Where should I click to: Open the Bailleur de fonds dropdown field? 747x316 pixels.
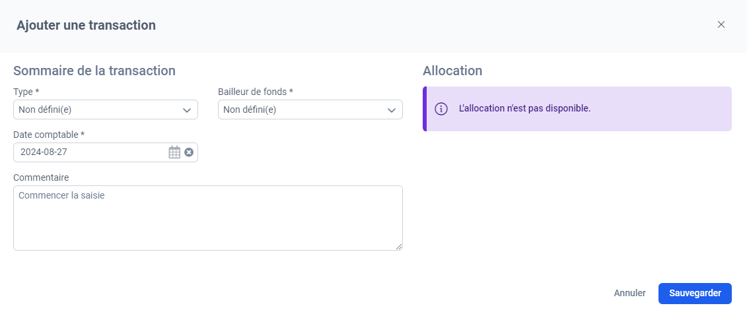click(x=310, y=110)
